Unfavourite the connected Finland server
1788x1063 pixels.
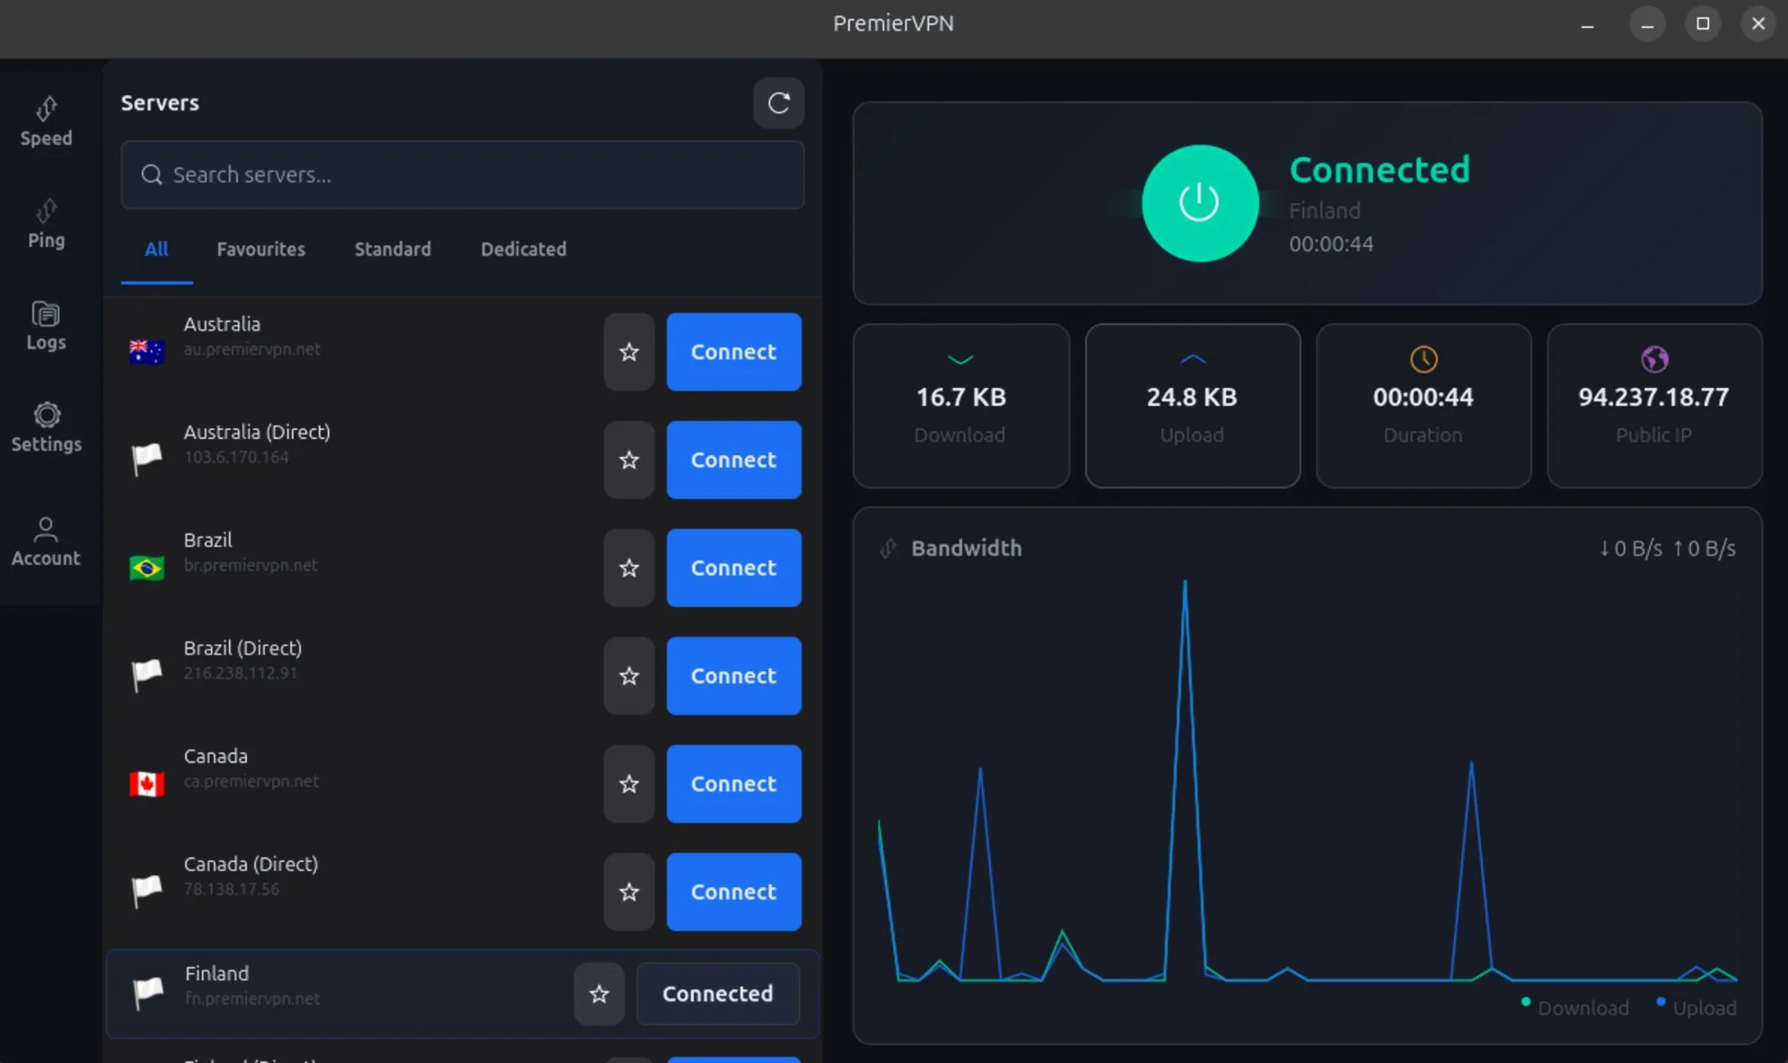(598, 994)
